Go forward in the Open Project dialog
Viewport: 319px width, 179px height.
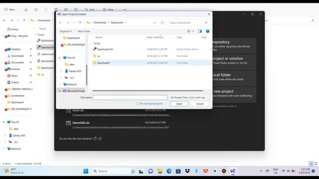[68, 22]
